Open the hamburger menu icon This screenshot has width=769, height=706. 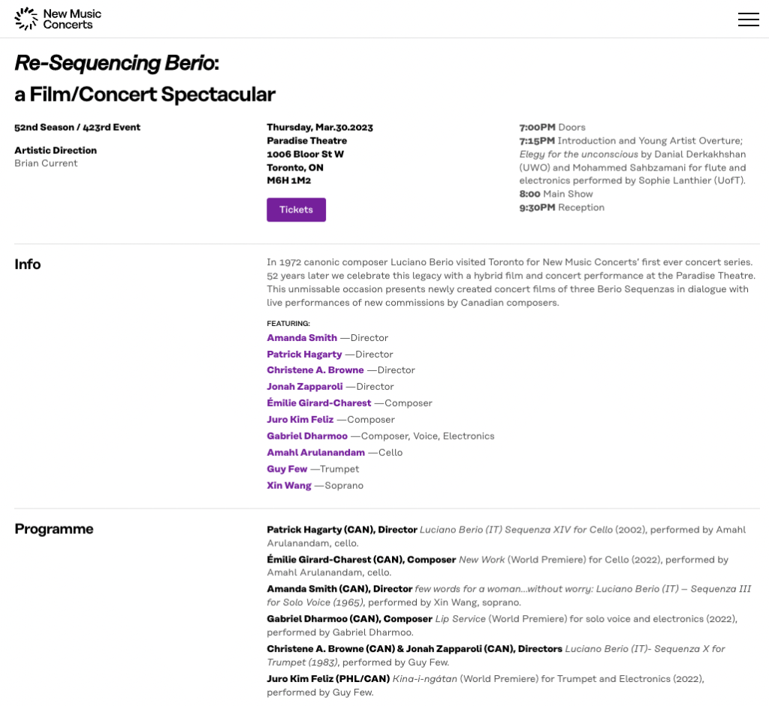748,20
